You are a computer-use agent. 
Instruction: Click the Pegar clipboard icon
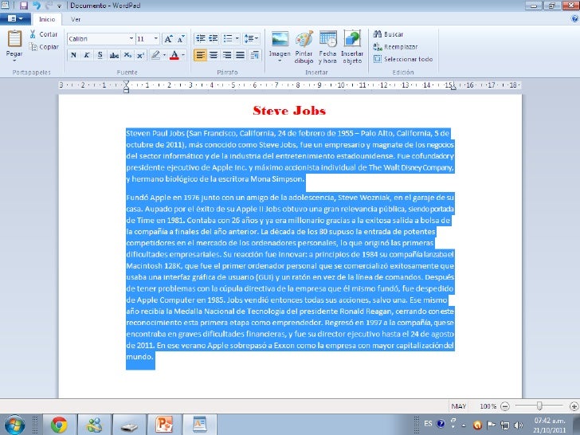click(14, 39)
